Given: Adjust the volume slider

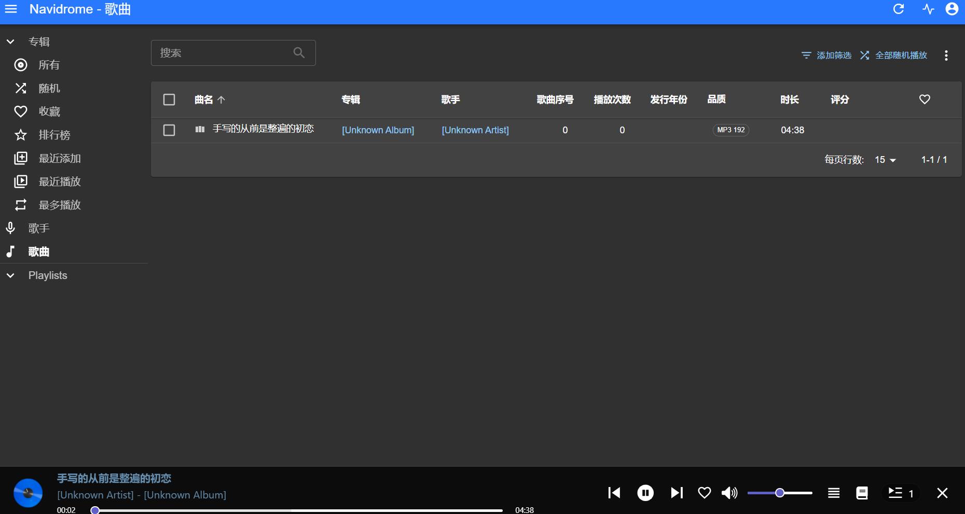Looking at the screenshot, I should point(780,493).
